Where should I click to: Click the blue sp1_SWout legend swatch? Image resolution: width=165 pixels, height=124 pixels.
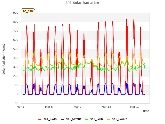coord(62,119)
